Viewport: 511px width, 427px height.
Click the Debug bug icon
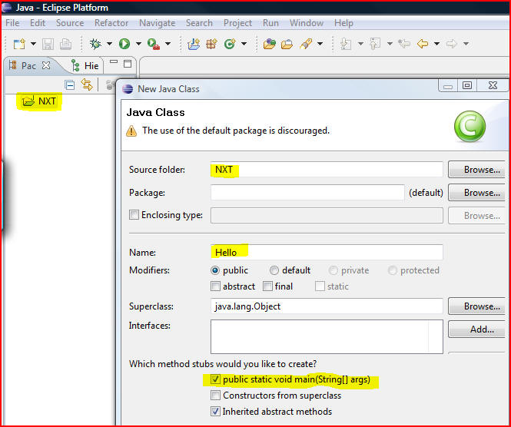click(x=95, y=44)
